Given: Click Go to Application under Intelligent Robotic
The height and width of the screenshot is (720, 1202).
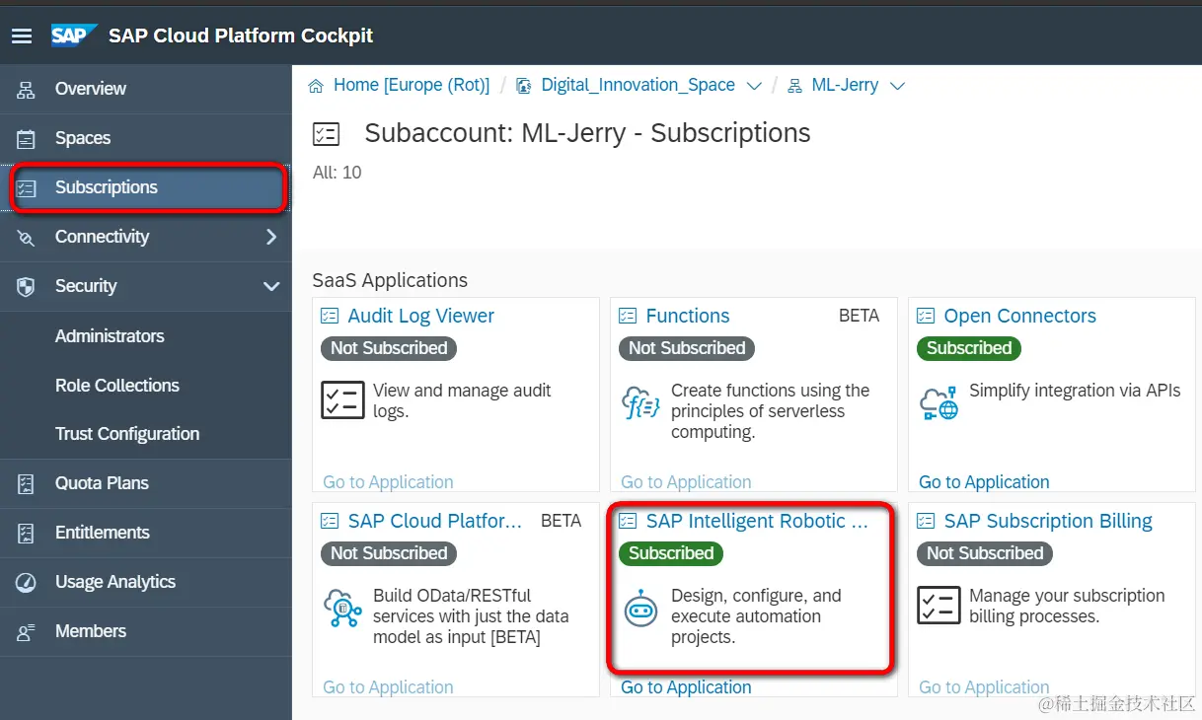Looking at the screenshot, I should point(686,687).
